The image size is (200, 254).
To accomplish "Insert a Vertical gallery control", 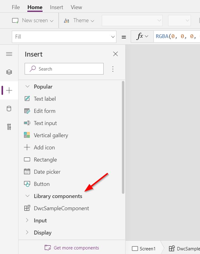I will [x=51, y=135].
